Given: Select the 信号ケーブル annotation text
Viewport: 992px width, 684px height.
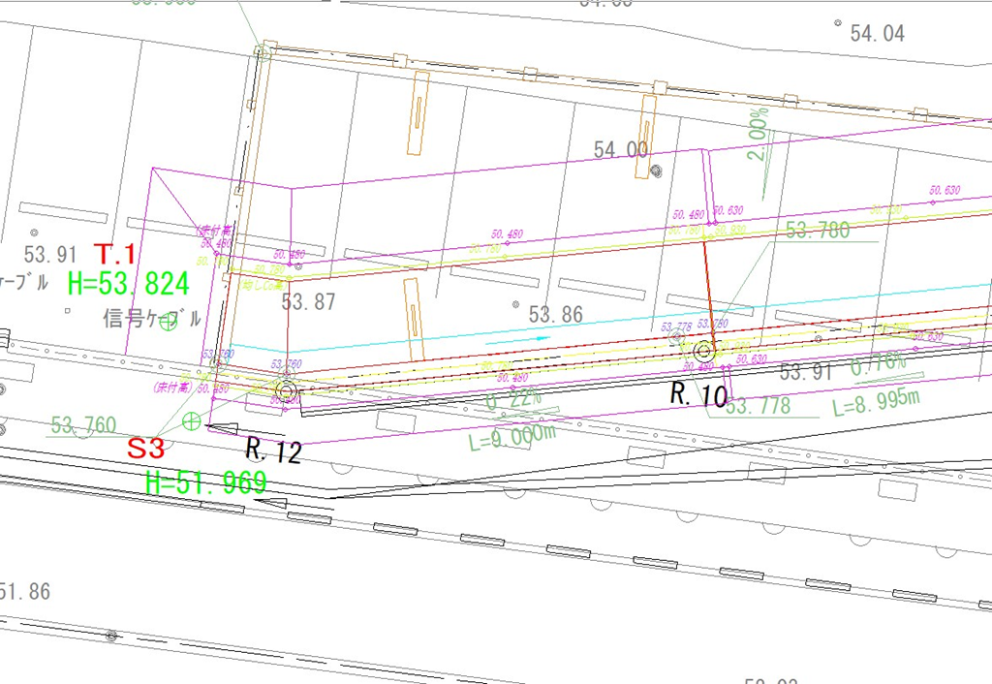Looking at the screenshot, I should (152, 318).
